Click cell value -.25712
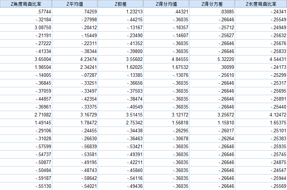Viewport: 287px width, 190px height. click(x=226, y=27)
